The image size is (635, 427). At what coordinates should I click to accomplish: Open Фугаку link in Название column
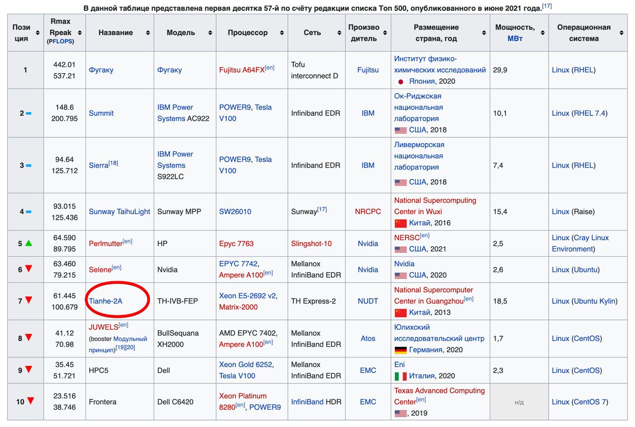tap(101, 70)
